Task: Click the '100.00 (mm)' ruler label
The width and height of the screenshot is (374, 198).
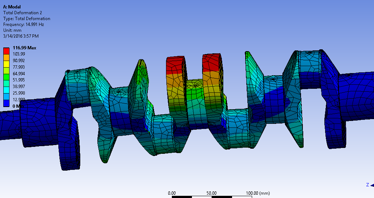Action: point(258,193)
